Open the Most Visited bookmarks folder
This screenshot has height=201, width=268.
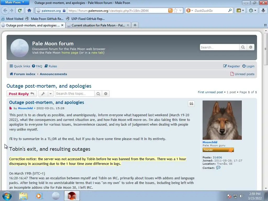tap(12, 19)
